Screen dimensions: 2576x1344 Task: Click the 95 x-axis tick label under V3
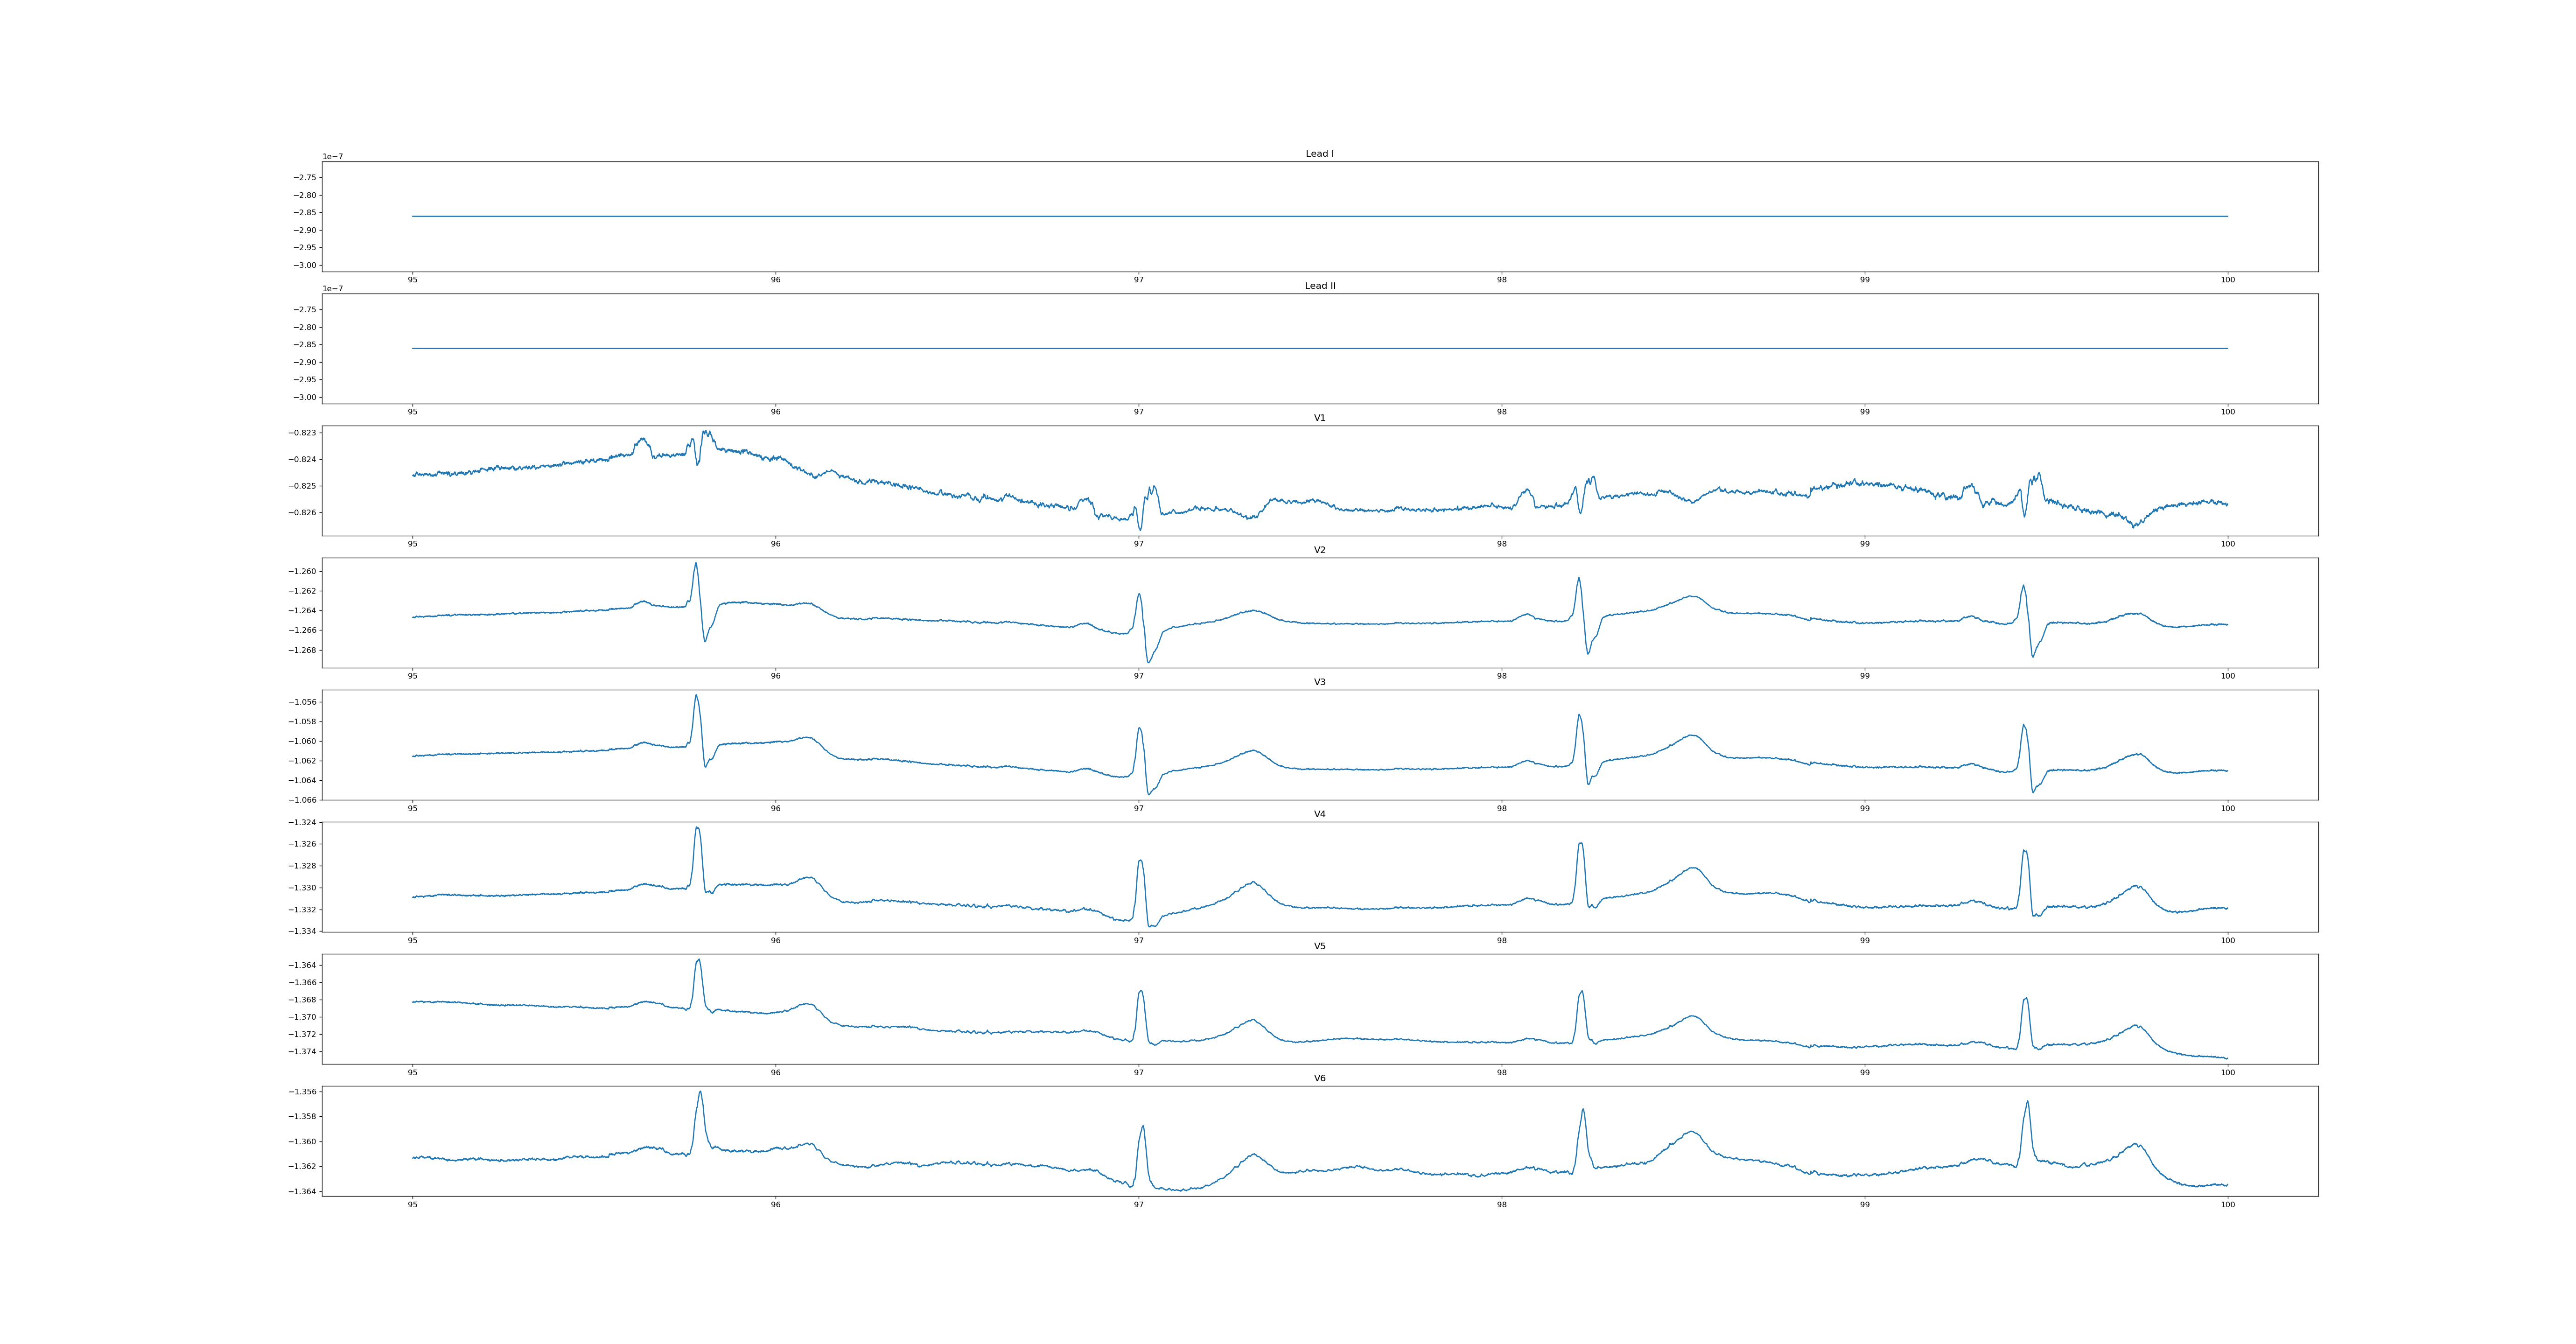point(412,808)
